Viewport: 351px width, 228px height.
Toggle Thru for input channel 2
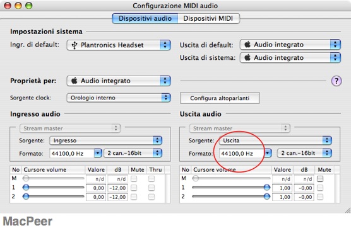152,197
